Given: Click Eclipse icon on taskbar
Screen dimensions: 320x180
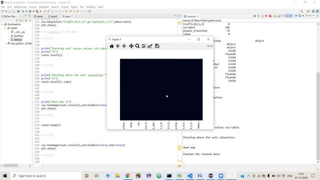Looking at the screenshot, I should pos(210,175).
